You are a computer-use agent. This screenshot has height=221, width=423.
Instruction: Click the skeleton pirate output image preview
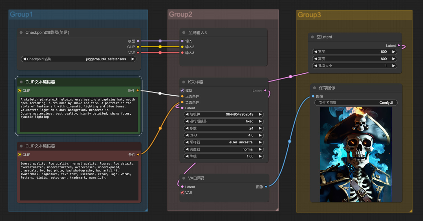pos(356,154)
